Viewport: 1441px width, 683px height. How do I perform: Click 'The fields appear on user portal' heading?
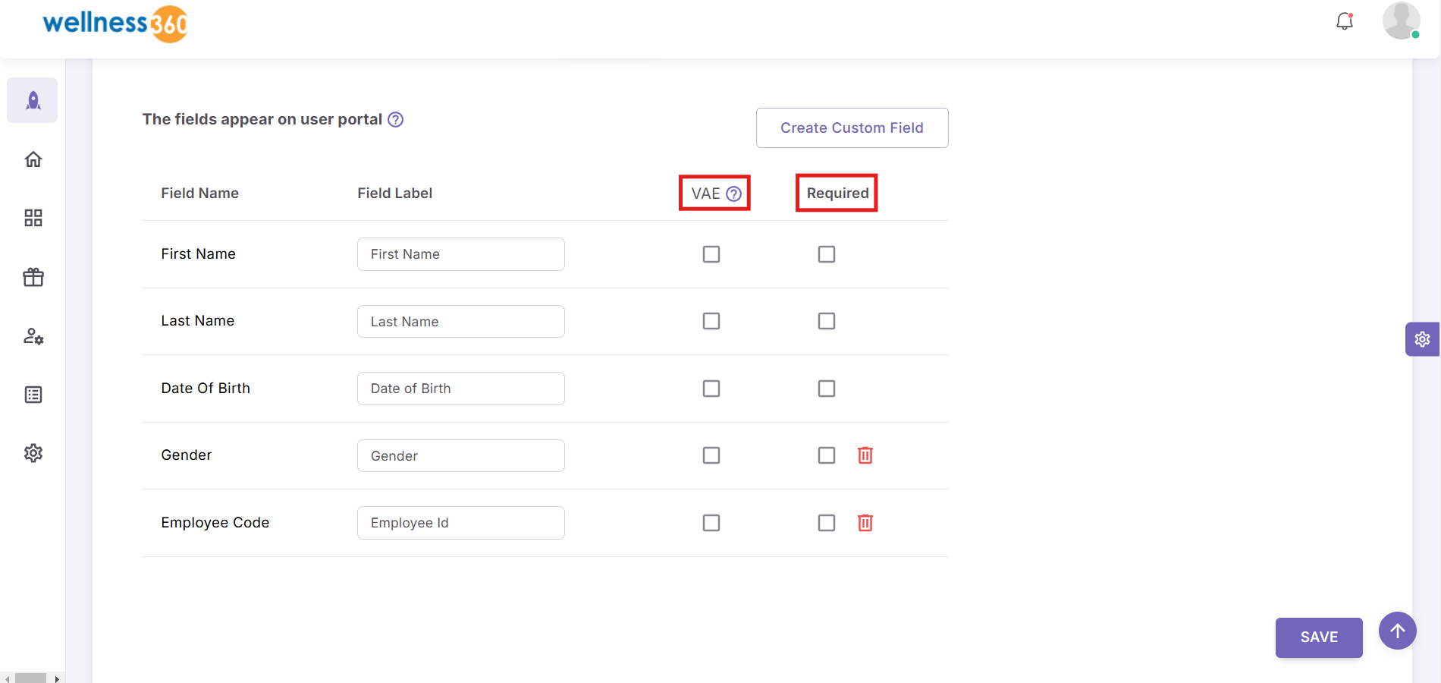click(262, 119)
